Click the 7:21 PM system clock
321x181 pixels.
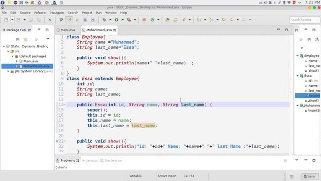click(312, 3)
